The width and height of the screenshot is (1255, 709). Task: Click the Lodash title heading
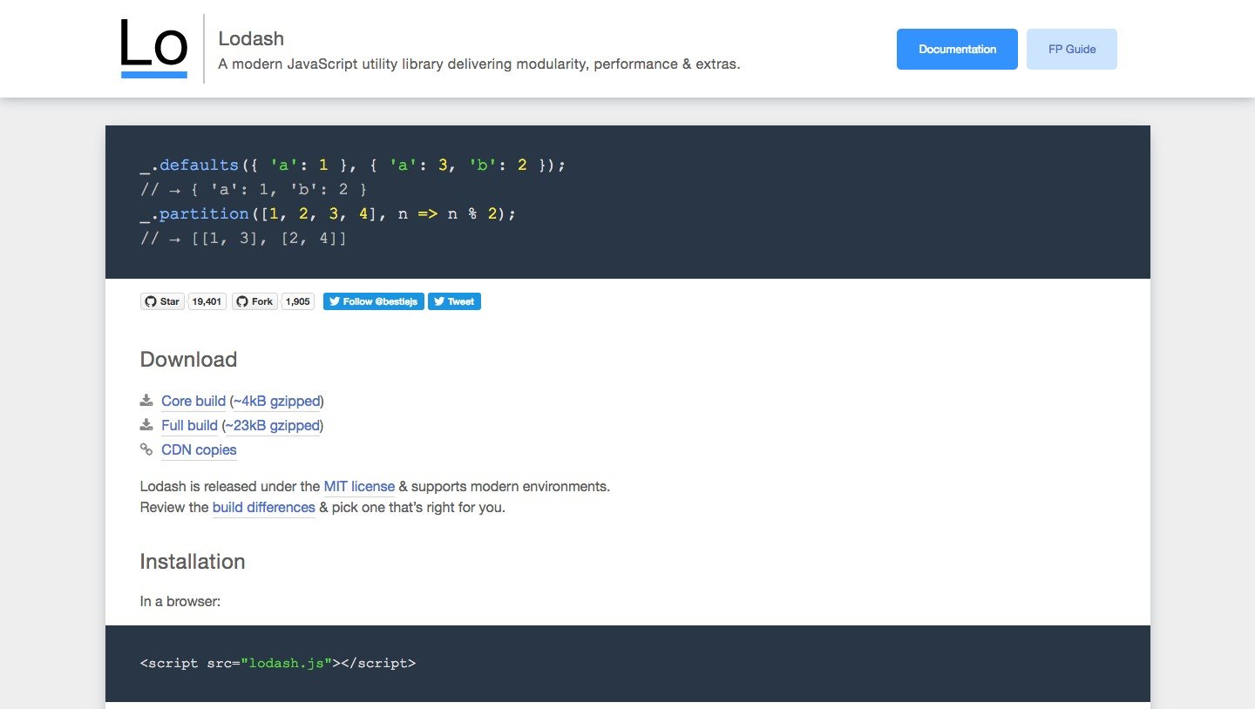point(251,38)
